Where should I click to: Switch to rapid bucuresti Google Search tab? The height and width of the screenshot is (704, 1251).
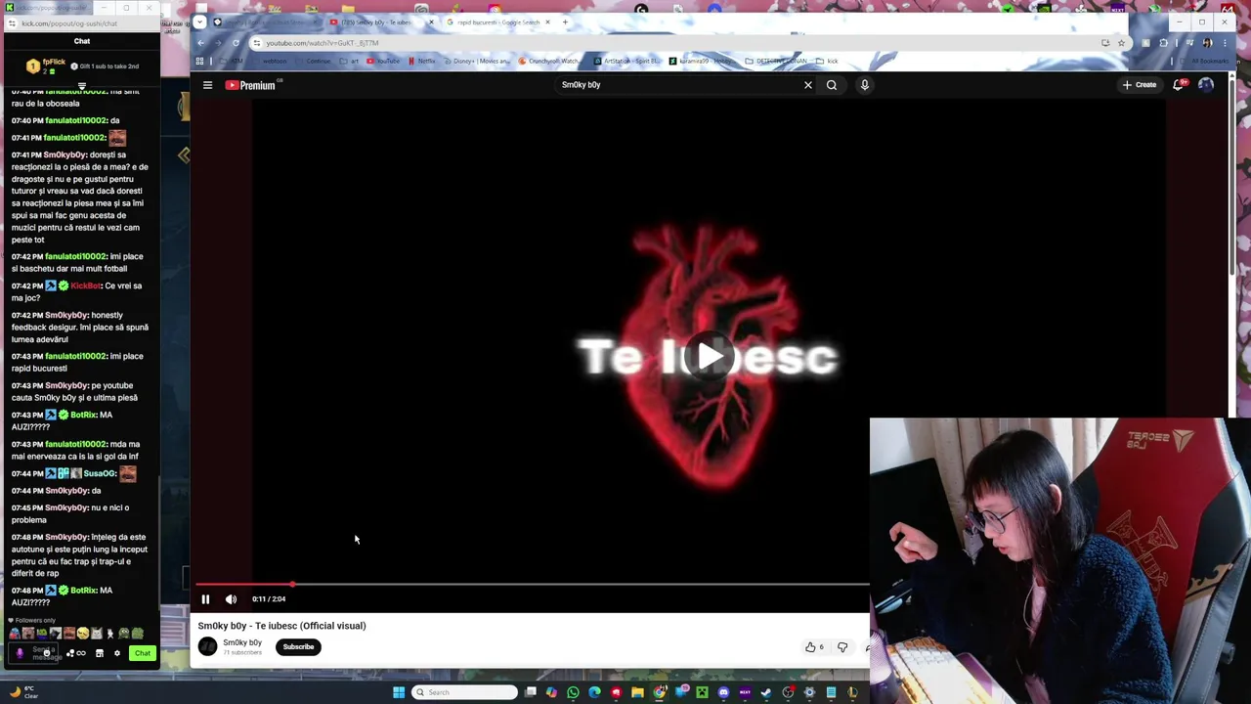click(x=498, y=22)
